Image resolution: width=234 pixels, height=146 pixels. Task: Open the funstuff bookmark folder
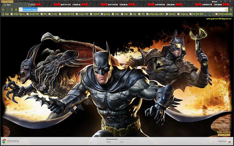tap(95, 14)
